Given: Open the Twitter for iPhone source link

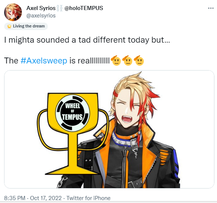Looking at the screenshot, I should [x=88, y=198].
